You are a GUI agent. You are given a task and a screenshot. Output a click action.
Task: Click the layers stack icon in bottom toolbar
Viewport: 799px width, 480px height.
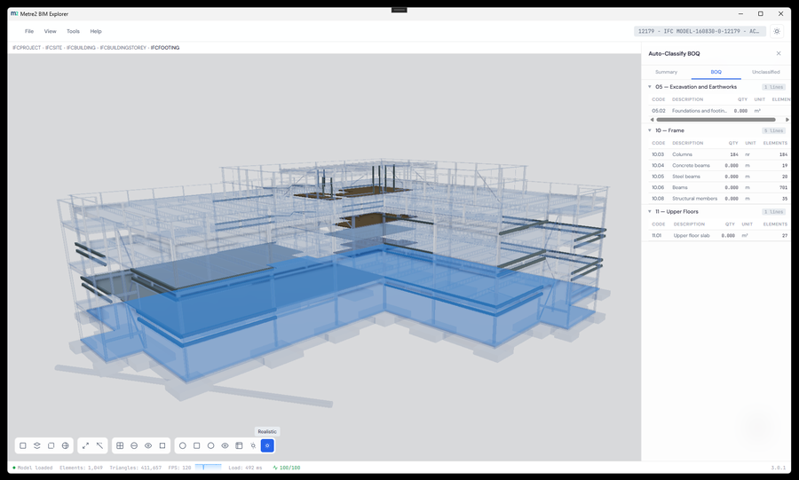(36, 445)
